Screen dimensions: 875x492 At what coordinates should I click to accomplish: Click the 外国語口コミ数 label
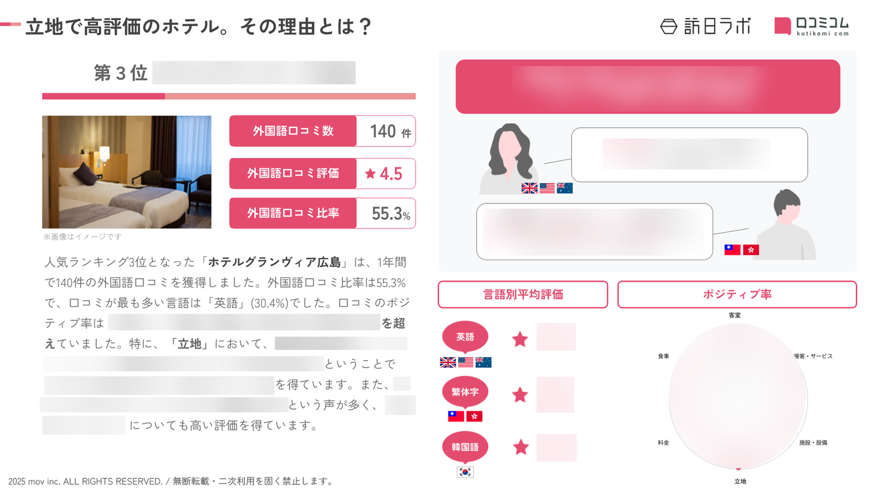pyautogui.click(x=293, y=131)
